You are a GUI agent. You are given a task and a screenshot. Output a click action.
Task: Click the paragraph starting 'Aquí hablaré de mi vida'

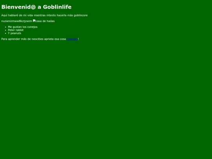click(x=44, y=15)
